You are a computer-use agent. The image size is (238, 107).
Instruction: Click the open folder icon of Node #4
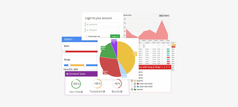click(135, 81)
